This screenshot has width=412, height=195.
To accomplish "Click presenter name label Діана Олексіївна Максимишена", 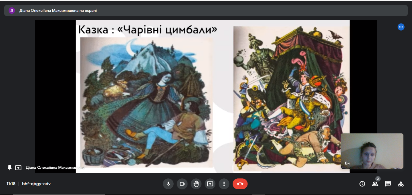I will click(55, 168).
